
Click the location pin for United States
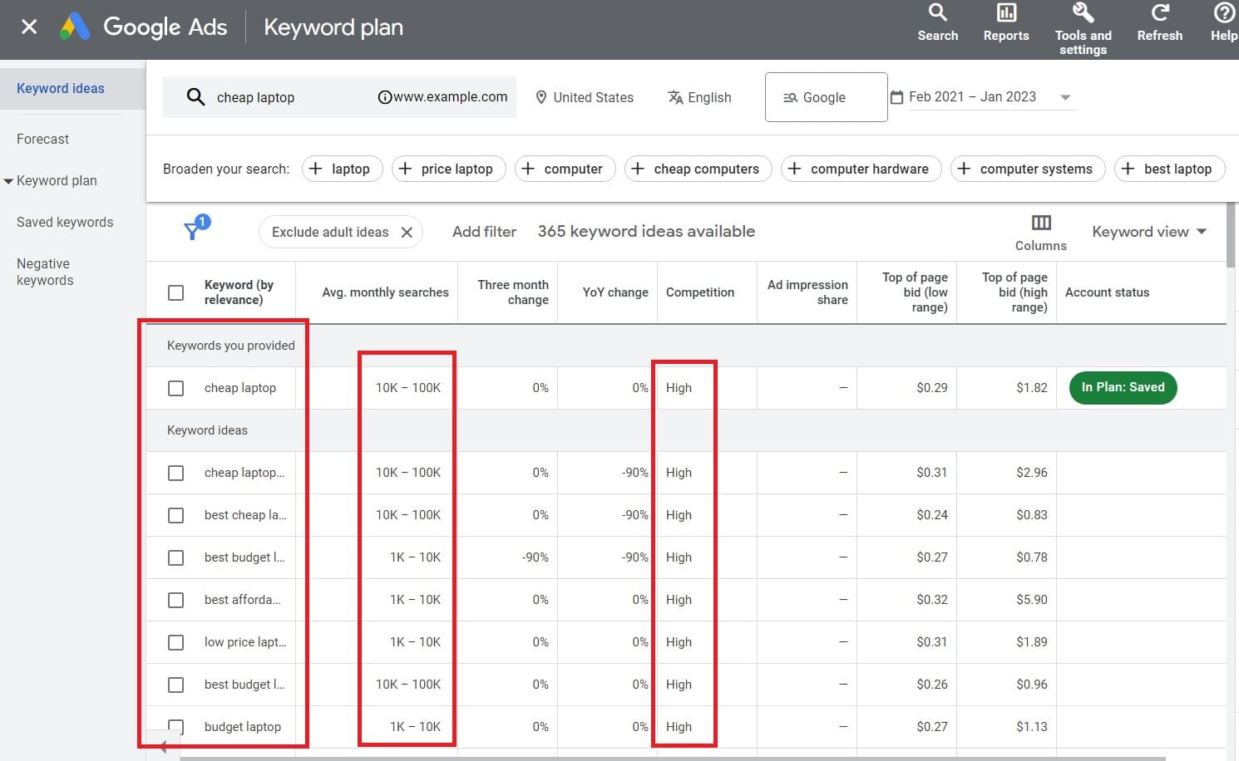tap(541, 97)
